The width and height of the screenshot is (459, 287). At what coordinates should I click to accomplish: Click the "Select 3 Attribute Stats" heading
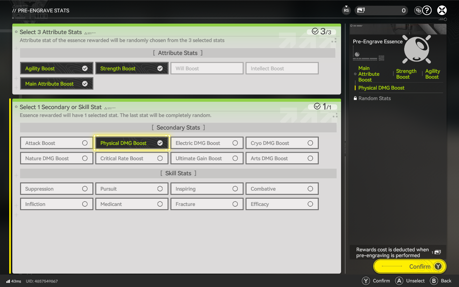click(51, 32)
